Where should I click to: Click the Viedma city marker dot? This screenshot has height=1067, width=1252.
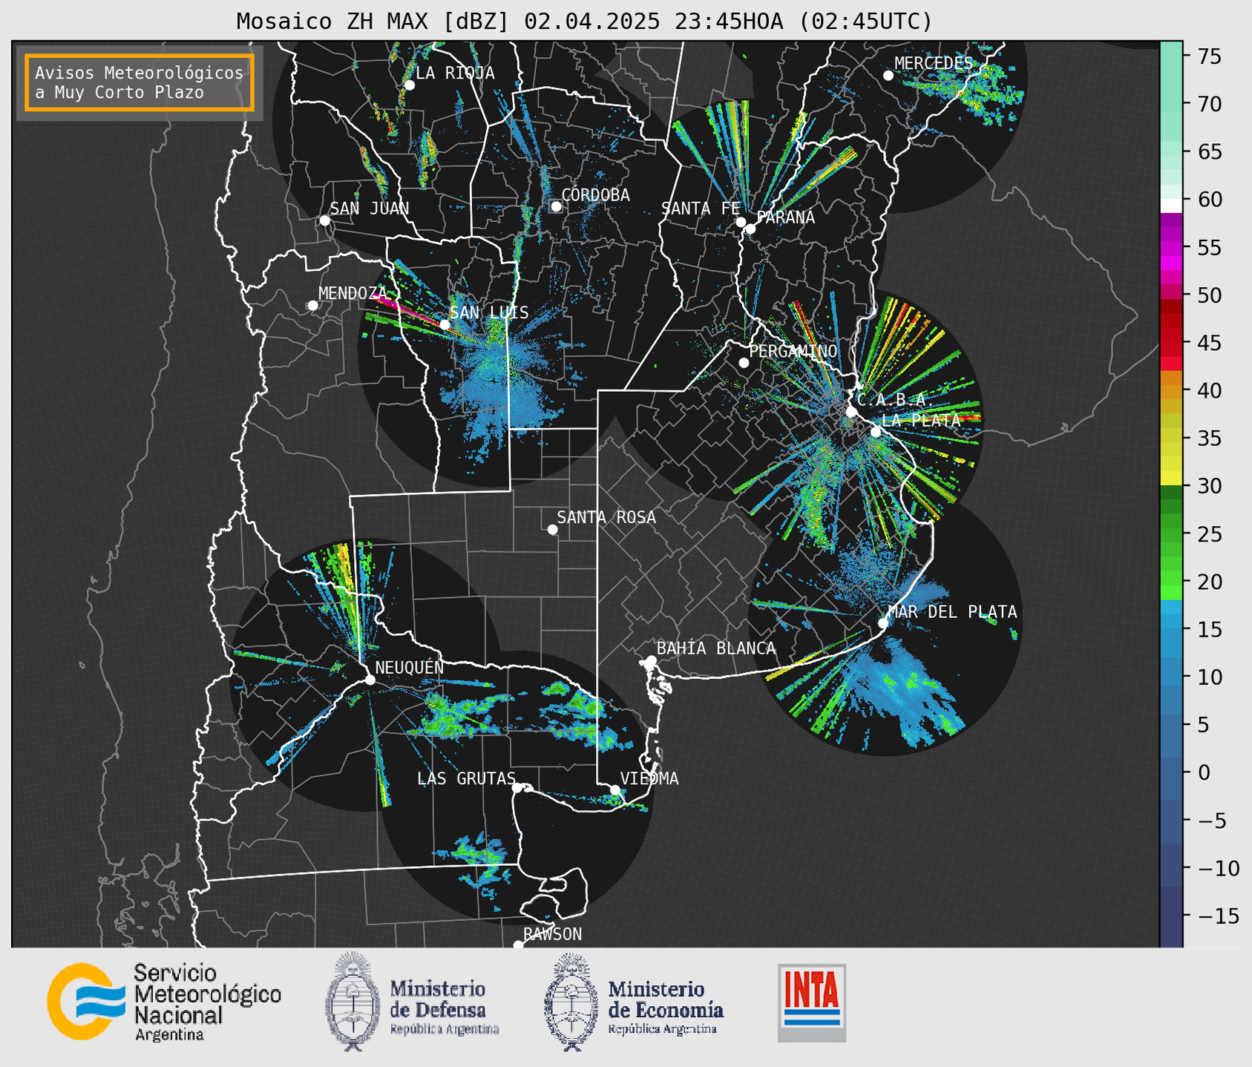[614, 789]
